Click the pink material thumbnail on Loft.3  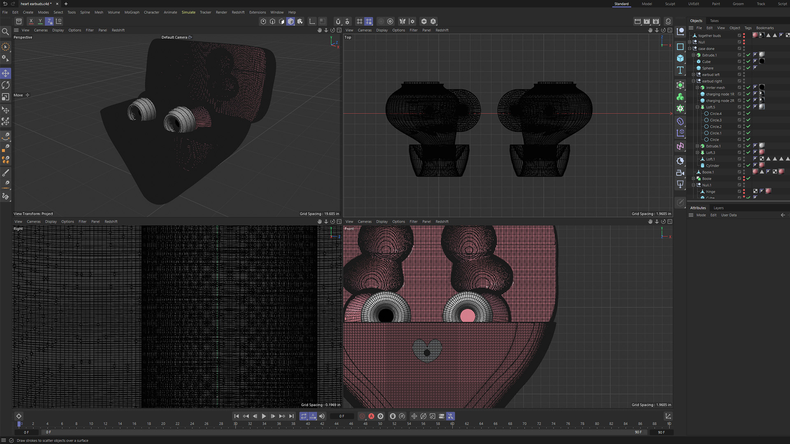[762, 153]
